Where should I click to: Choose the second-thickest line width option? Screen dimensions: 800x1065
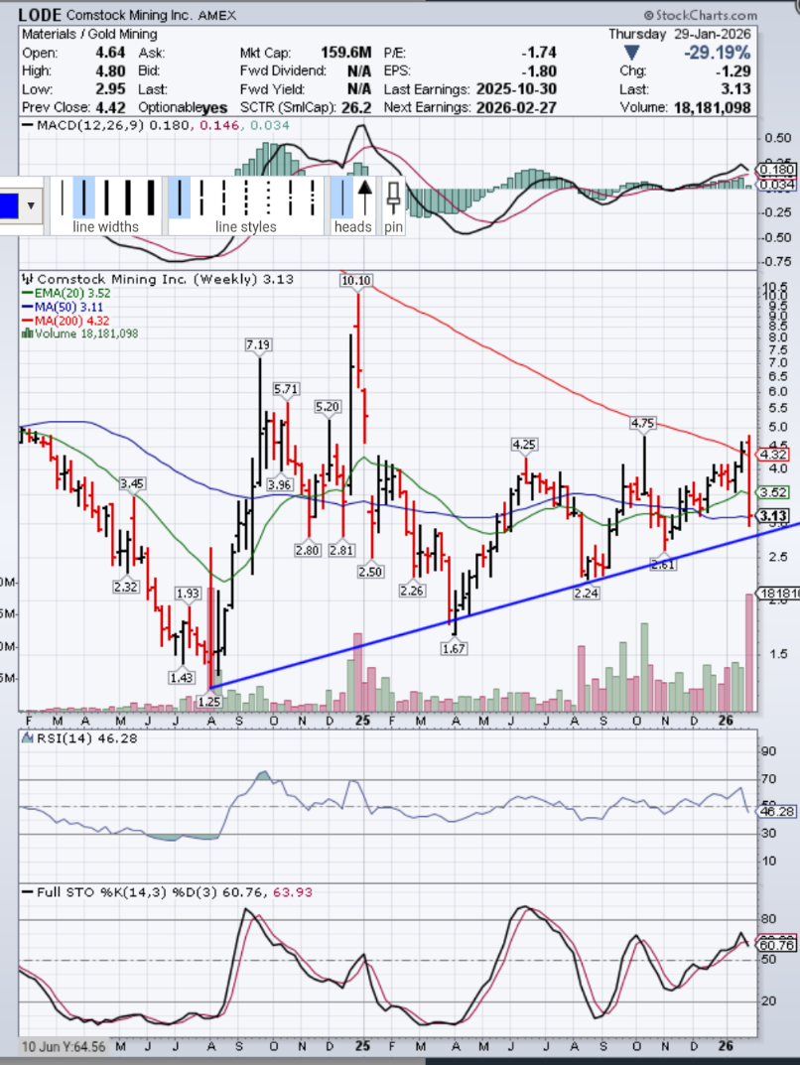(x=128, y=198)
